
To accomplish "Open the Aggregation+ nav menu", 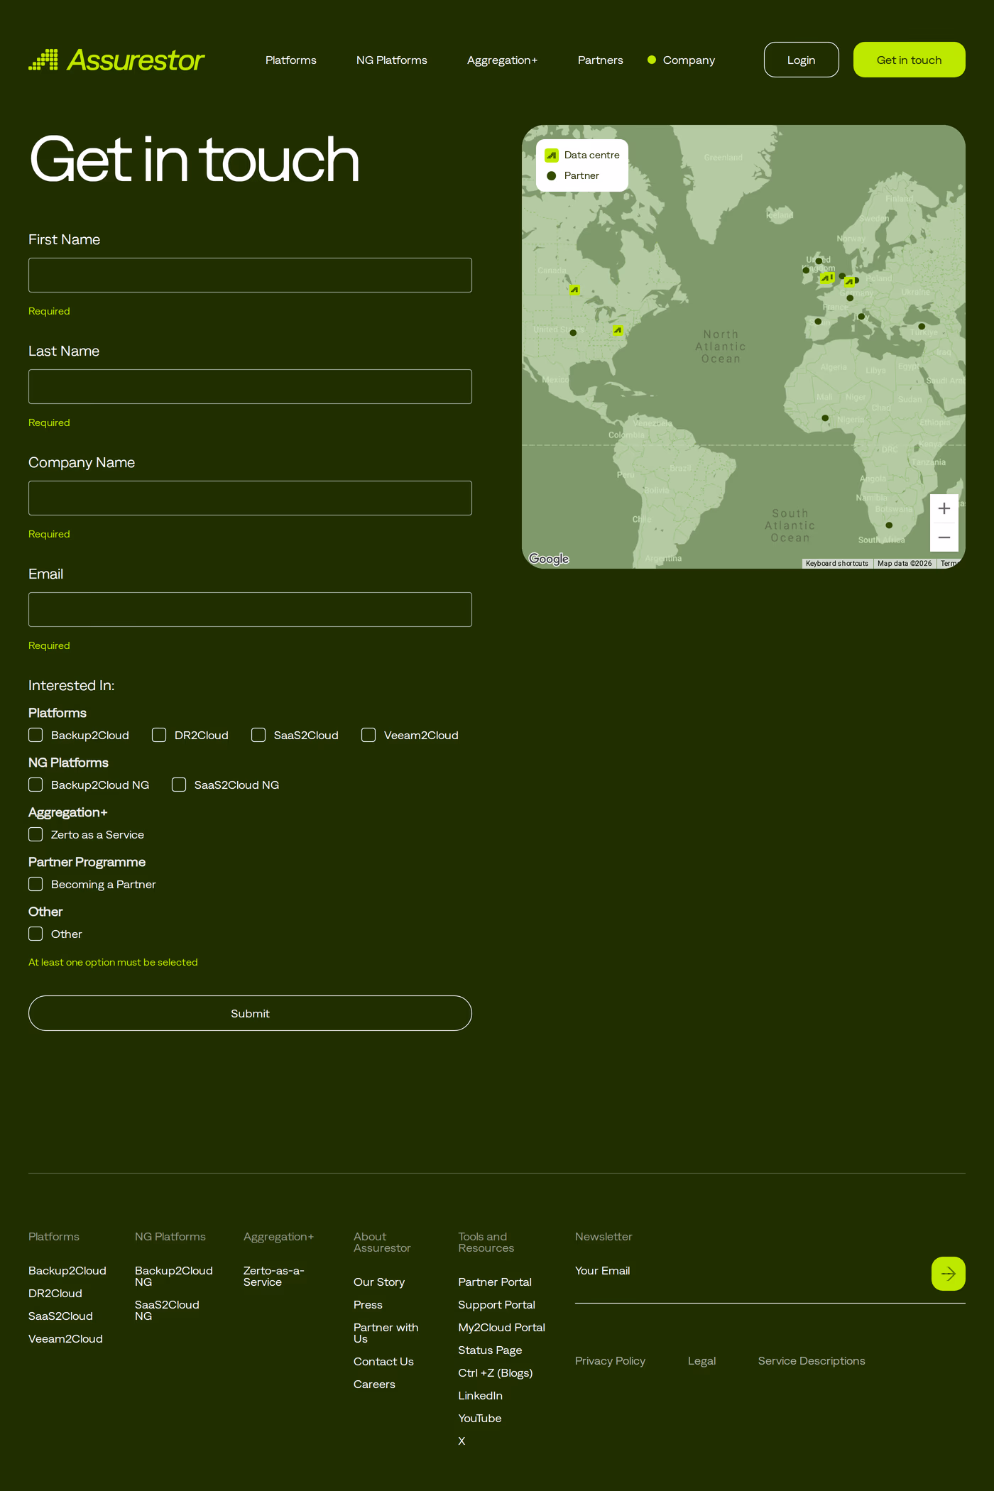I will (503, 60).
